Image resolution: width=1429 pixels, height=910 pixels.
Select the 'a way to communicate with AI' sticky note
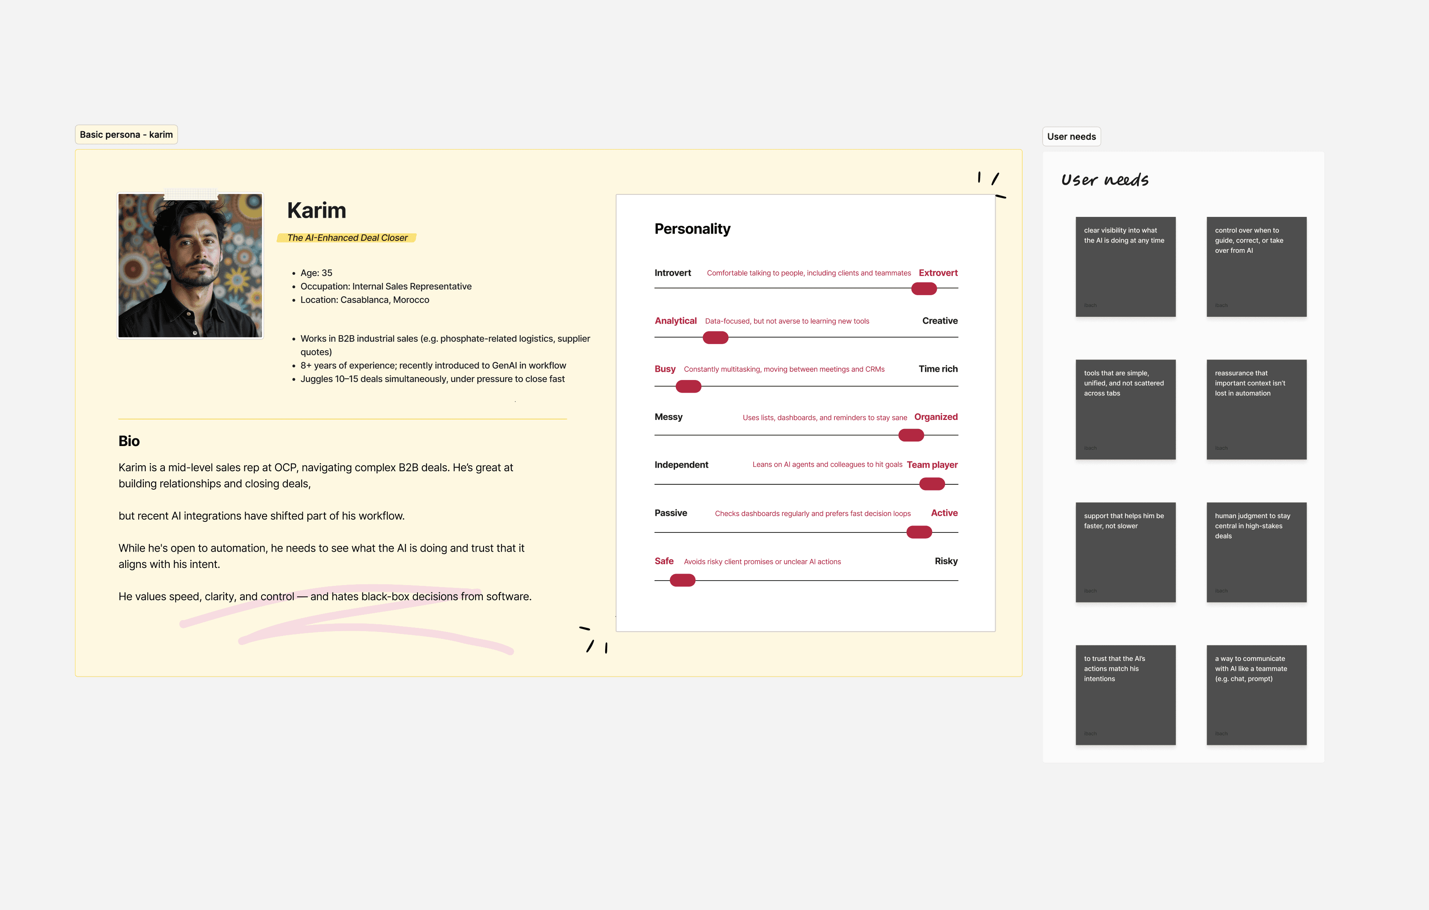pyautogui.click(x=1256, y=695)
